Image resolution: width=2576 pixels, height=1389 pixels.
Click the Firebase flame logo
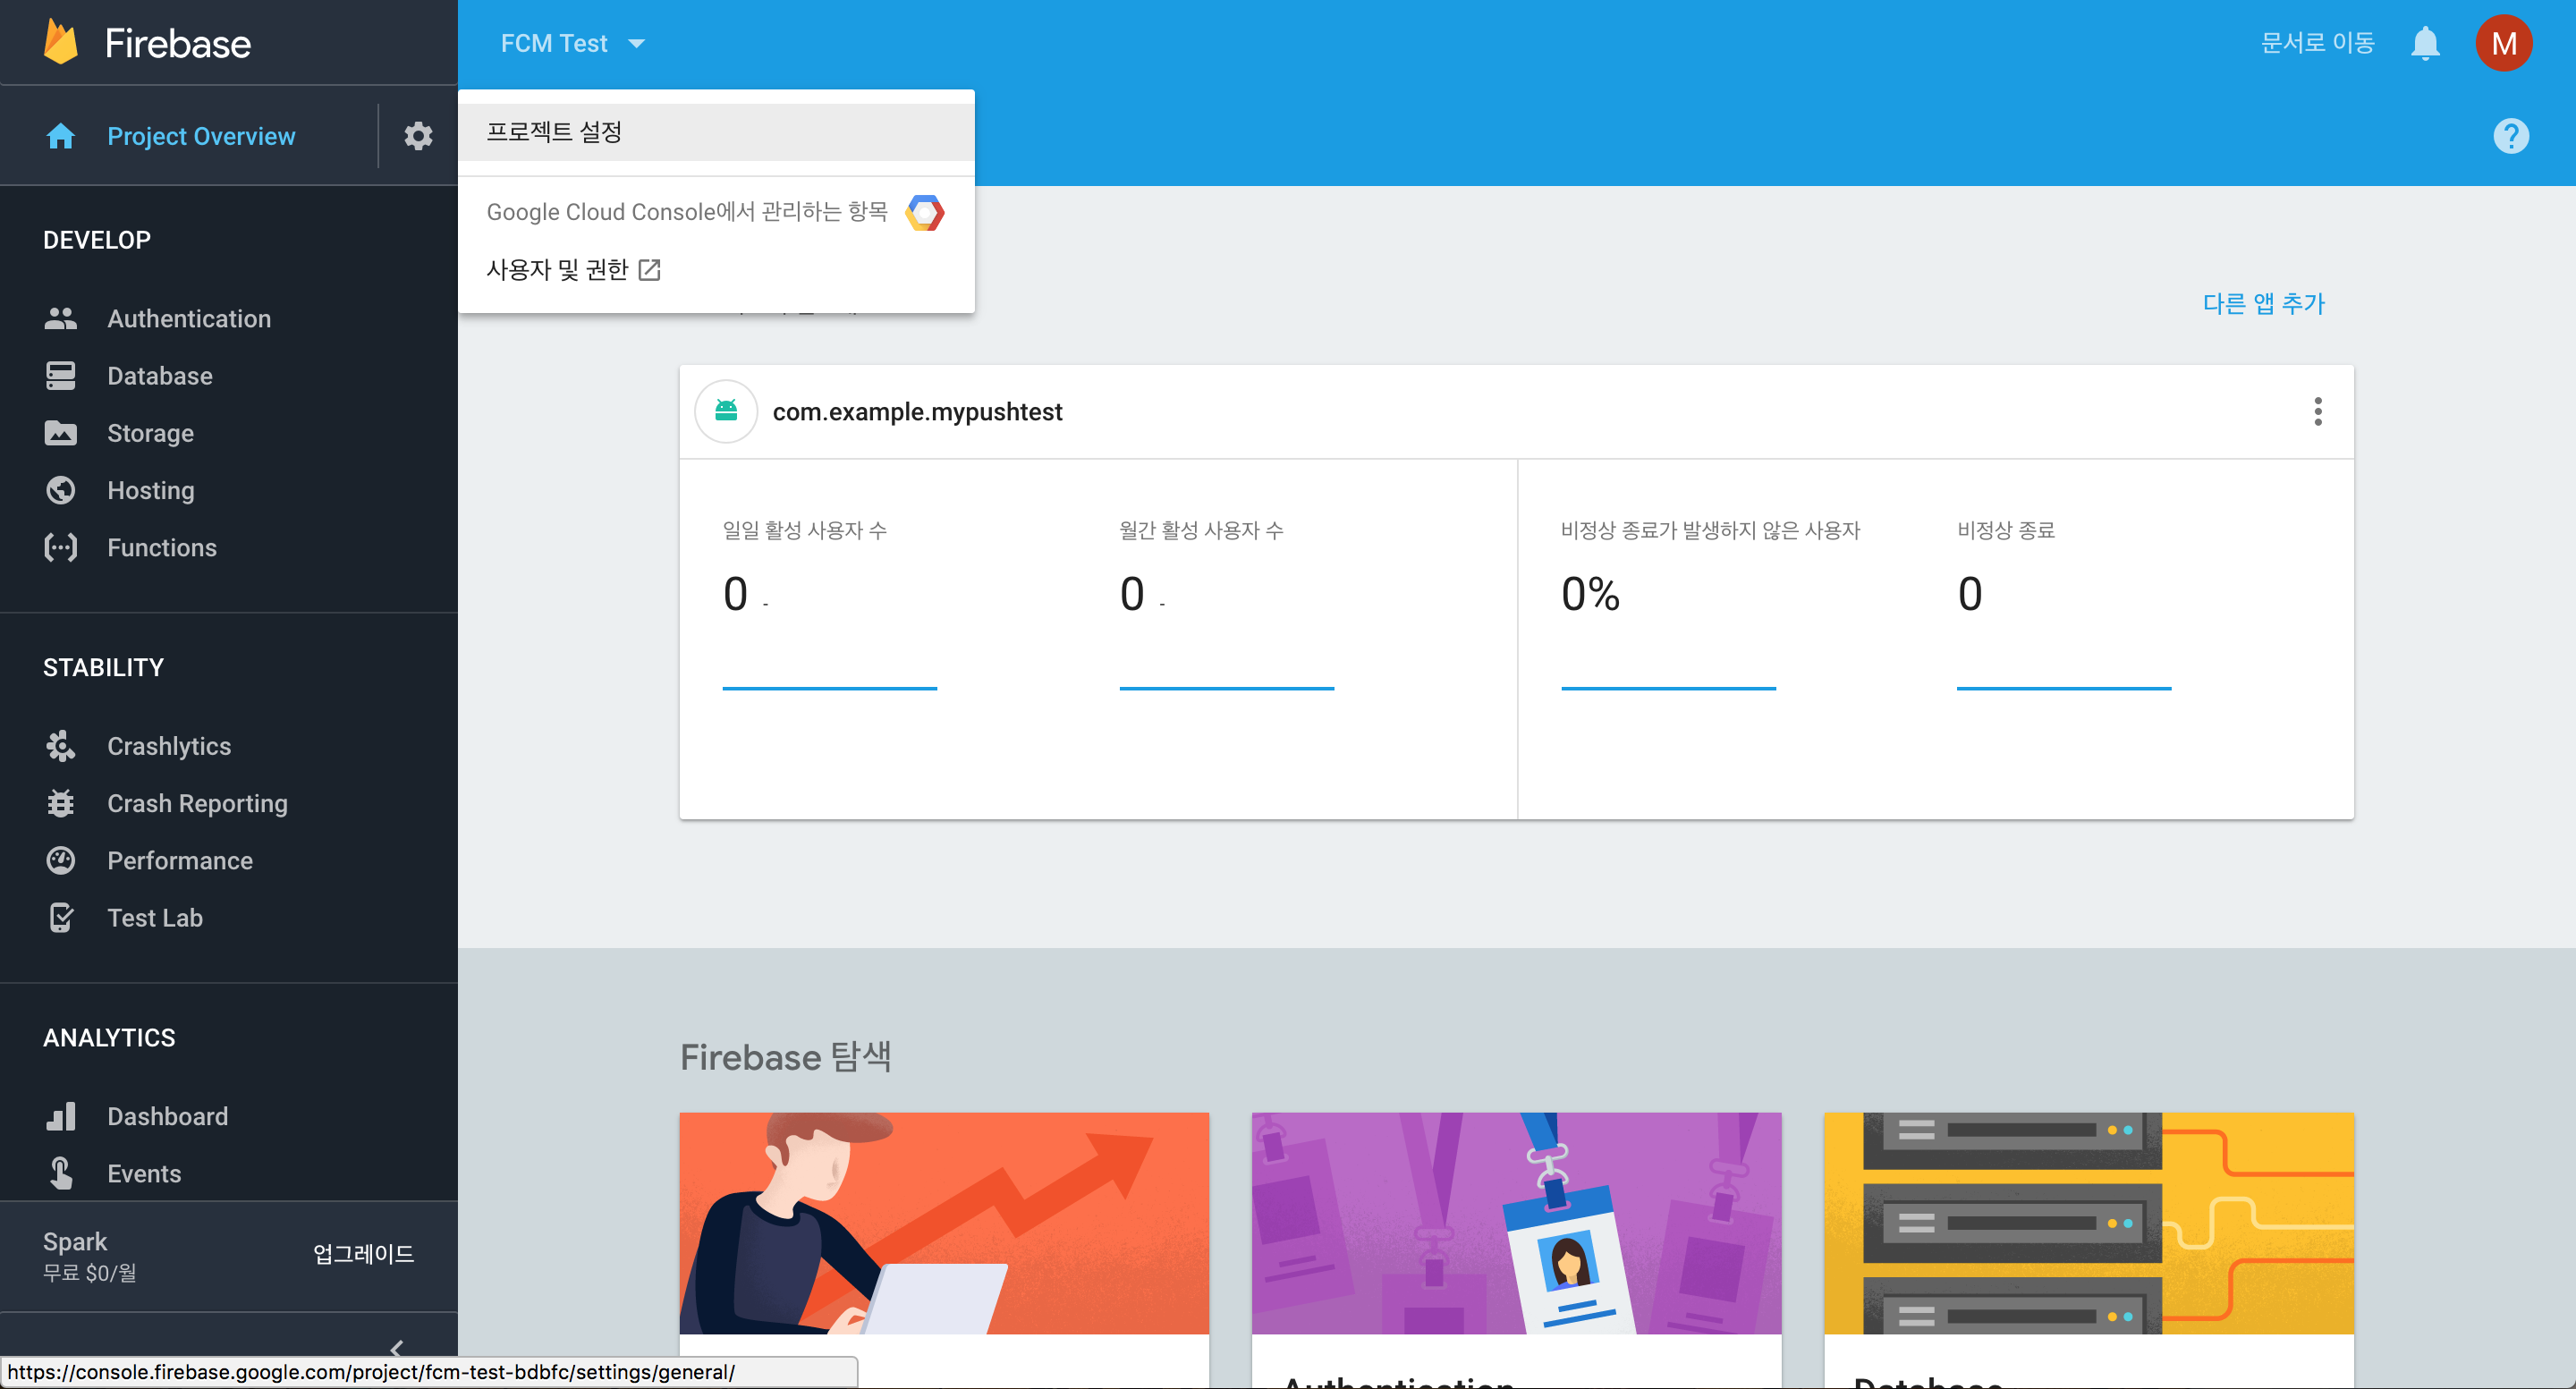point(61,43)
